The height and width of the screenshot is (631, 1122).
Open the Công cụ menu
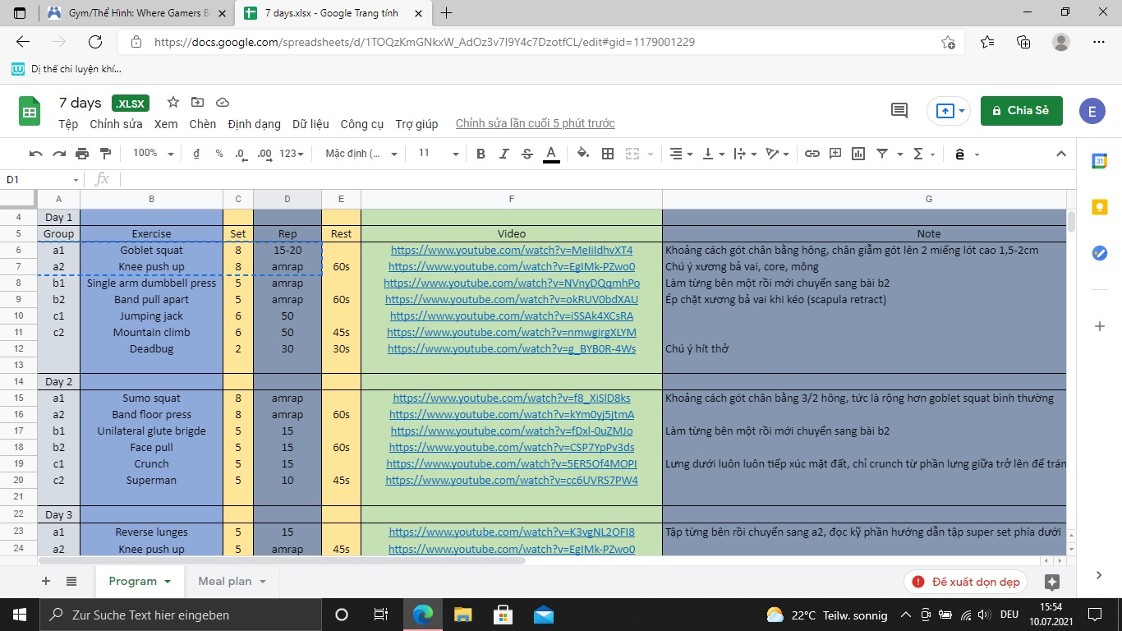click(x=361, y=123)
